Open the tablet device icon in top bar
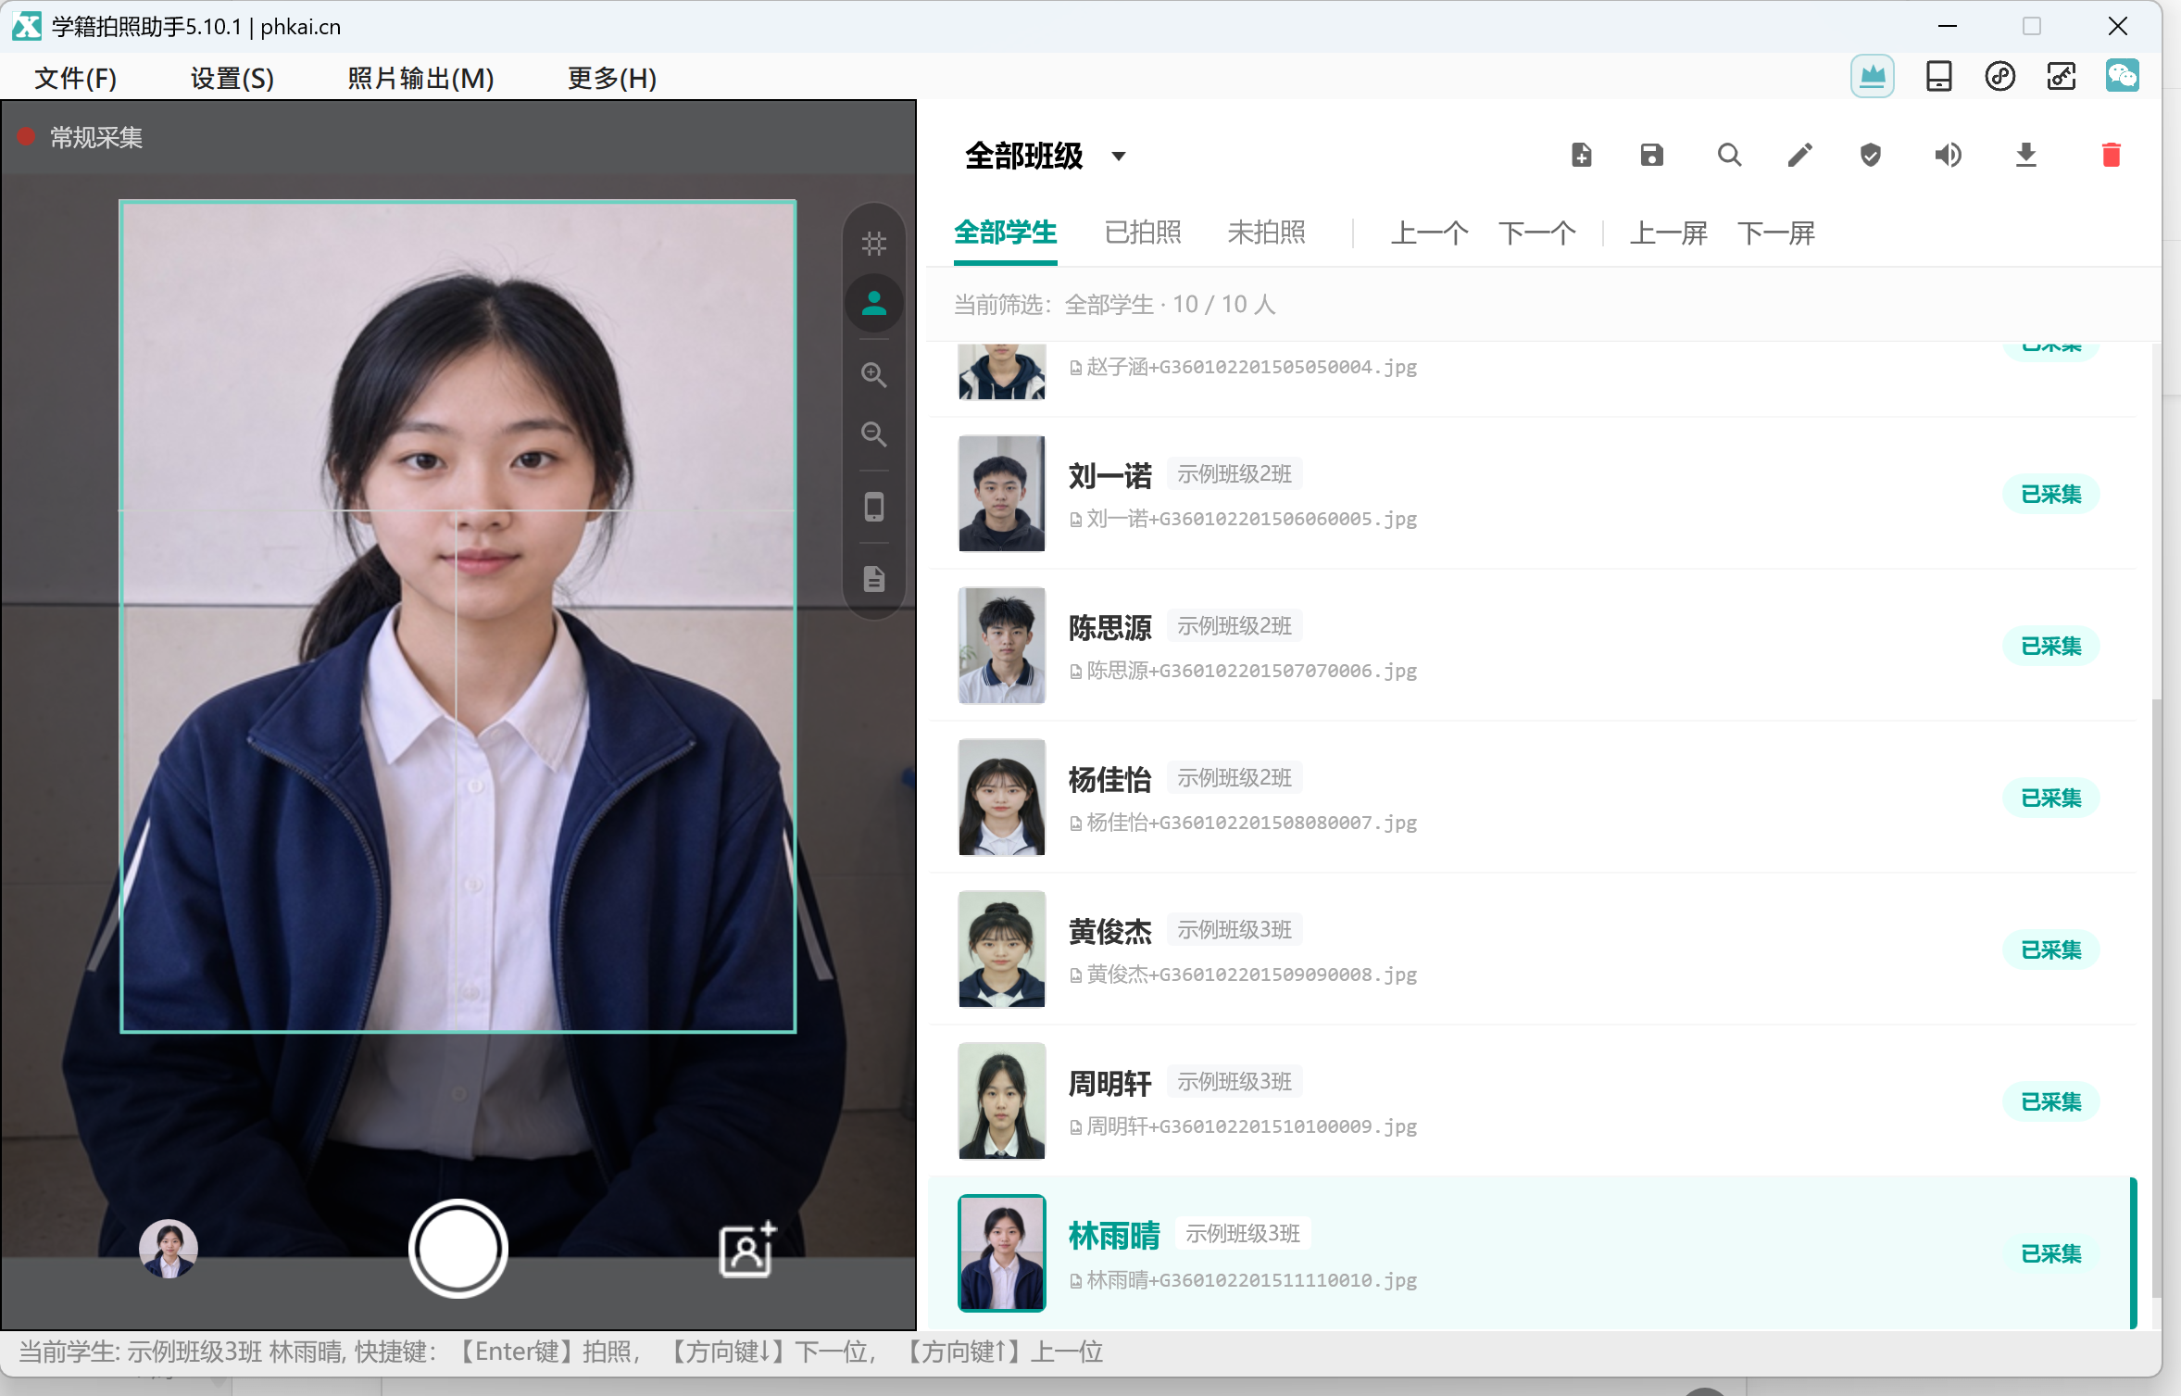 (1938, 76)
